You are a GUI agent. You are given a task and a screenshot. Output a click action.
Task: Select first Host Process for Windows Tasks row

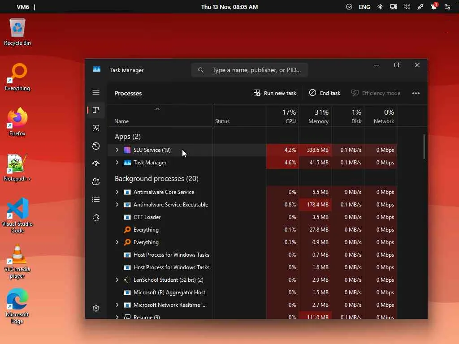pyautogui.click(x=252, y=255)
